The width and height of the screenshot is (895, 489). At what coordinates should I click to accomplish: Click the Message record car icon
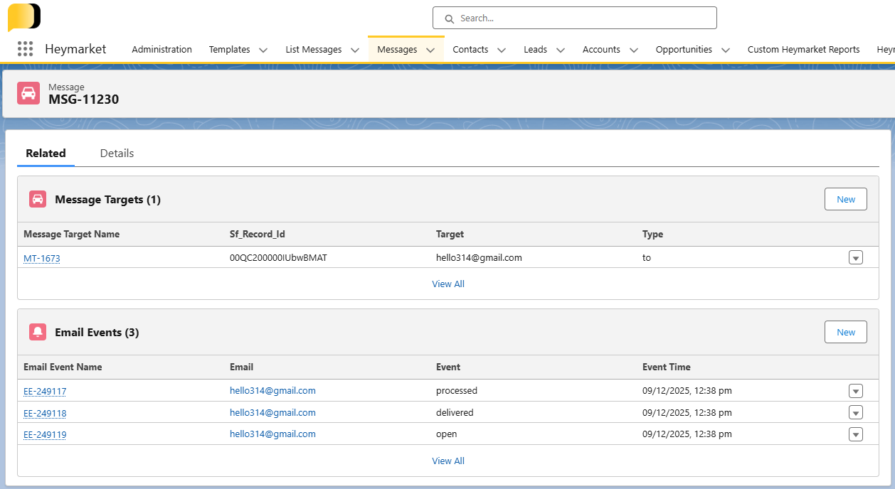click(28, 93)
